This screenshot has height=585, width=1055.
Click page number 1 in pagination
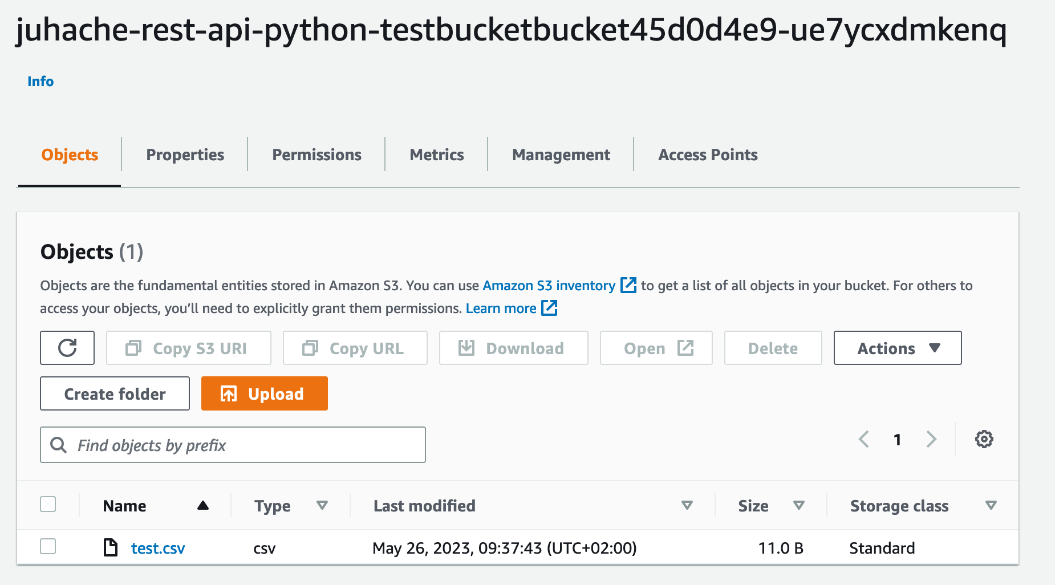[x=897, y=440]
